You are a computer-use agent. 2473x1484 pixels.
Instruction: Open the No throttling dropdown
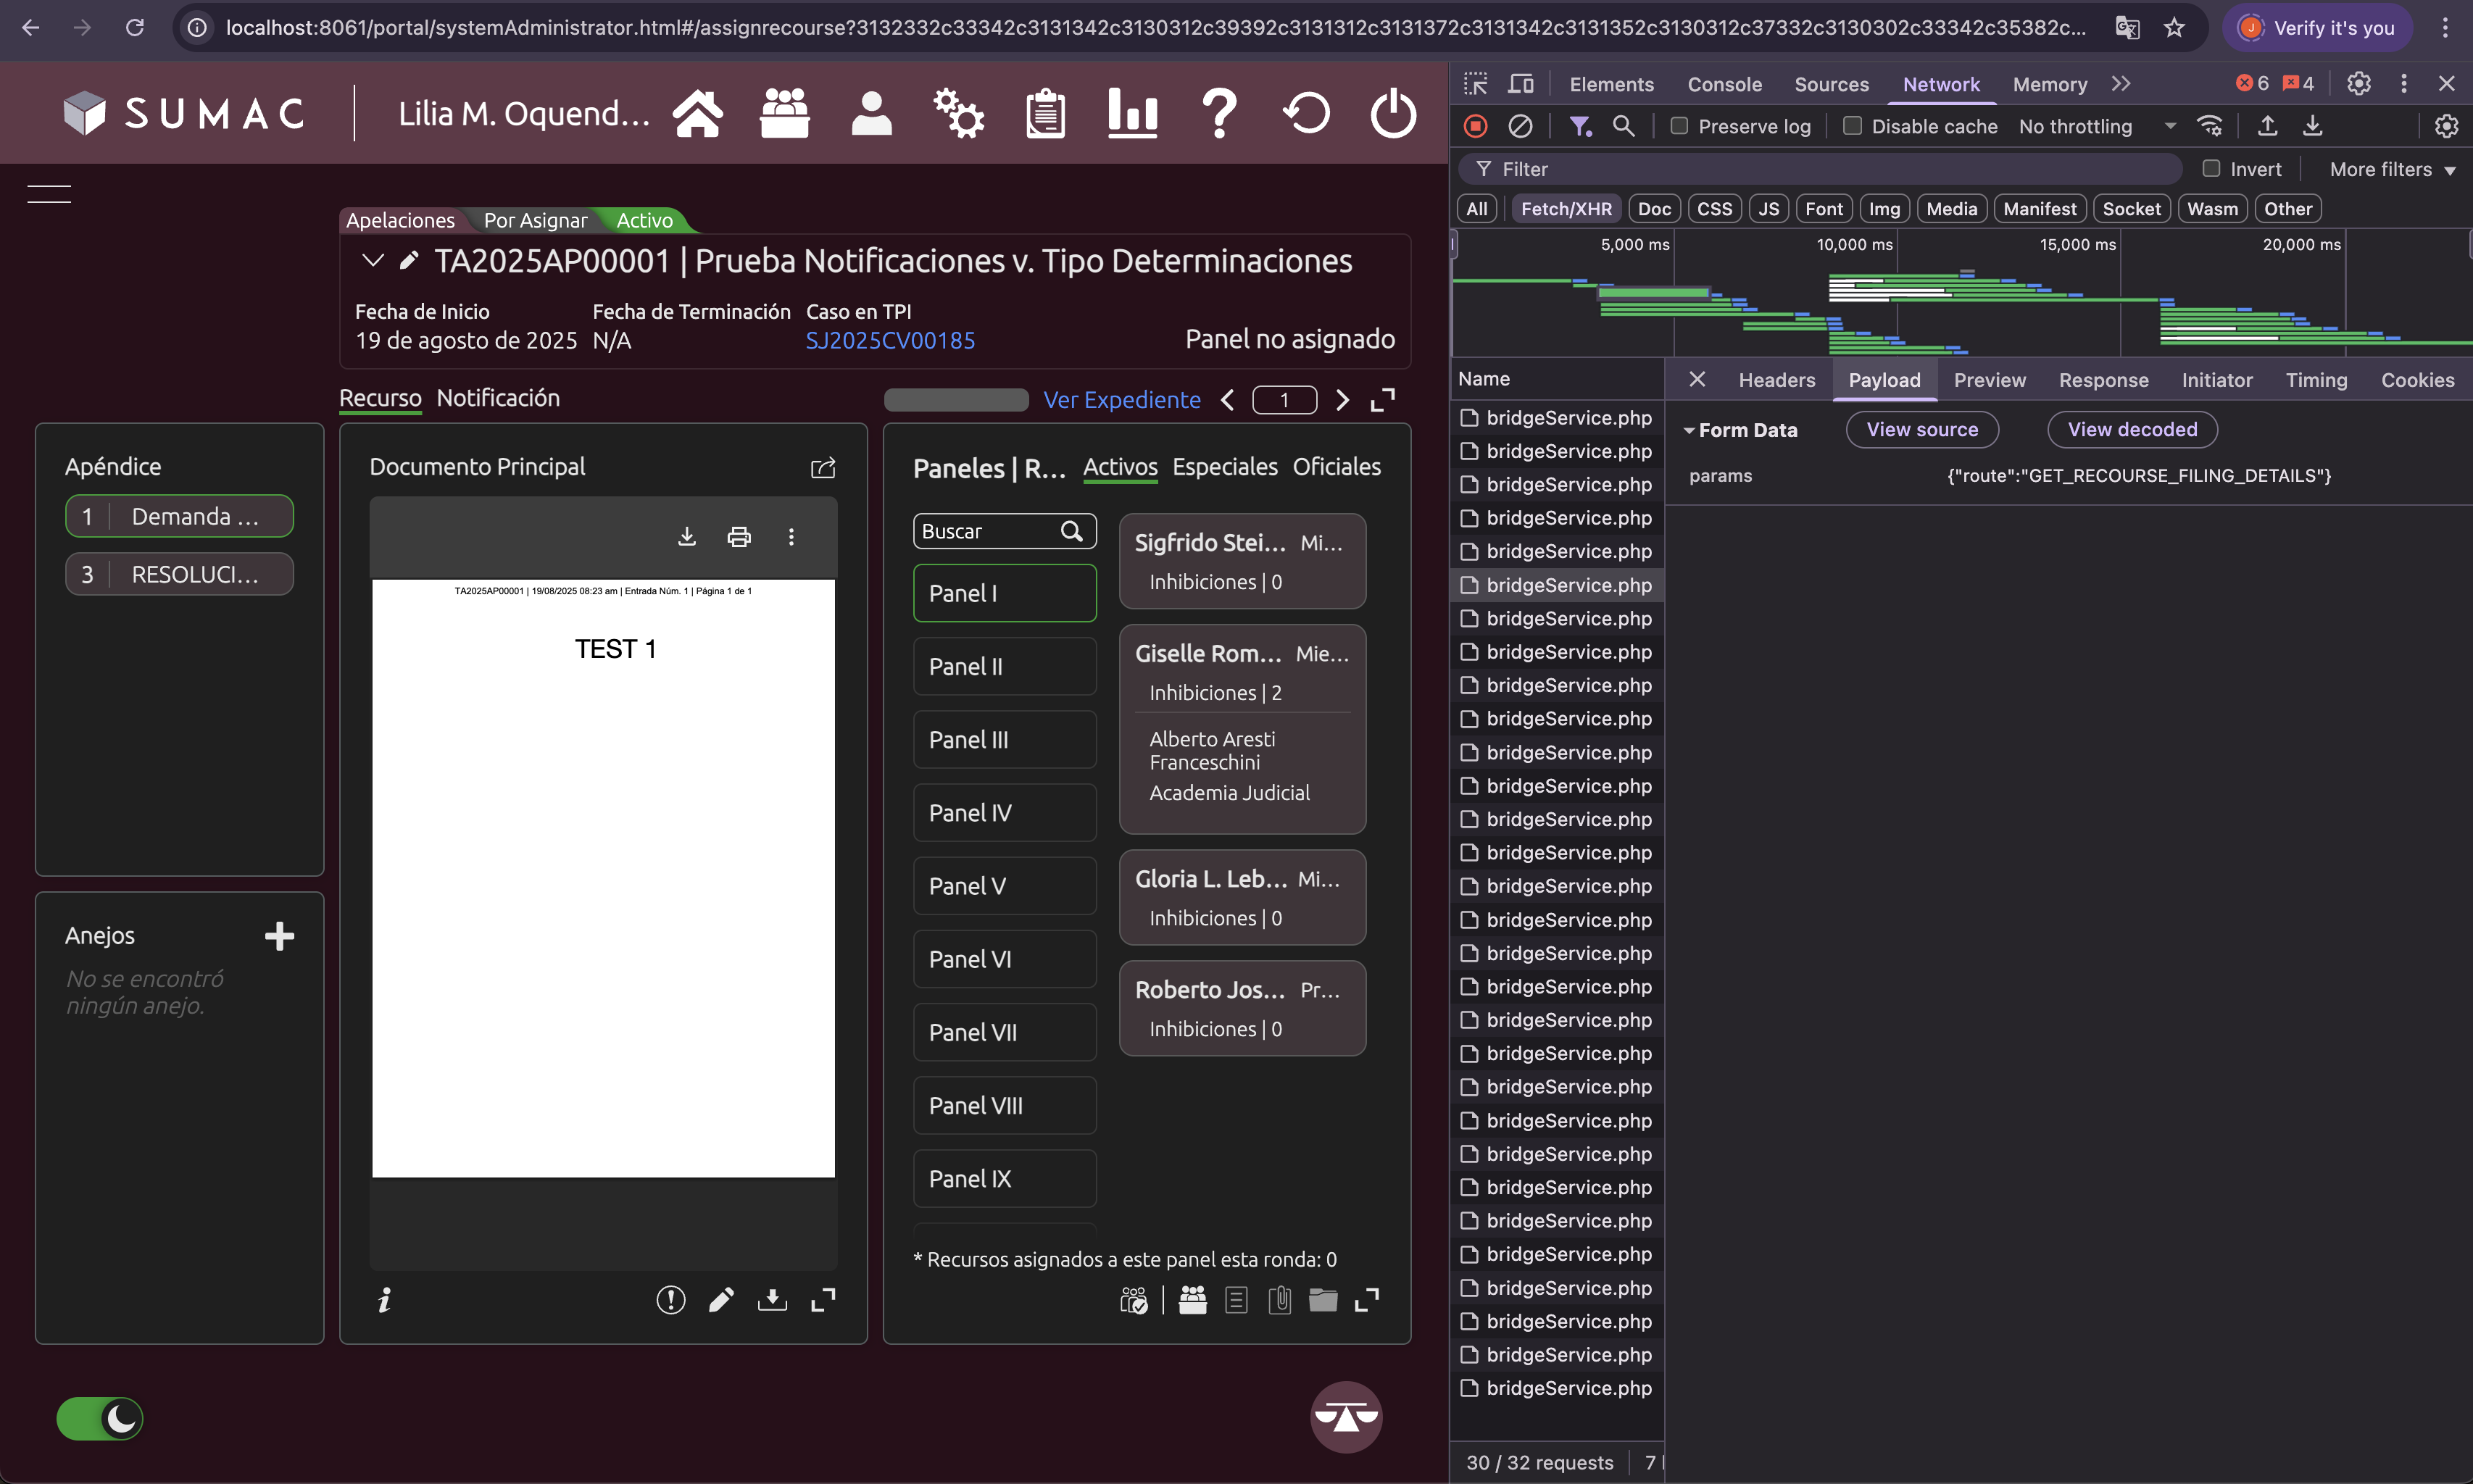(x=2096, y=126)
